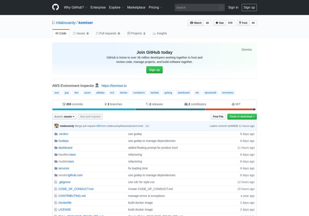Click the folder icon for vendor/github.com
The width and height of the screenshot is (309, 216).
coord(56,175)
